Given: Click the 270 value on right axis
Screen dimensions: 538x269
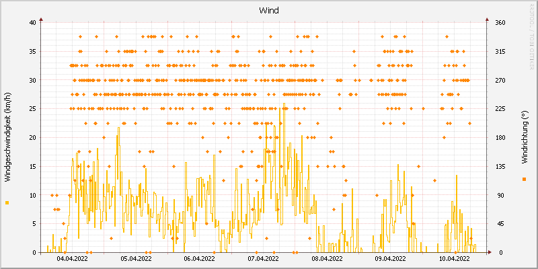Looking at the screenshot, I should [x=500, y=80].
